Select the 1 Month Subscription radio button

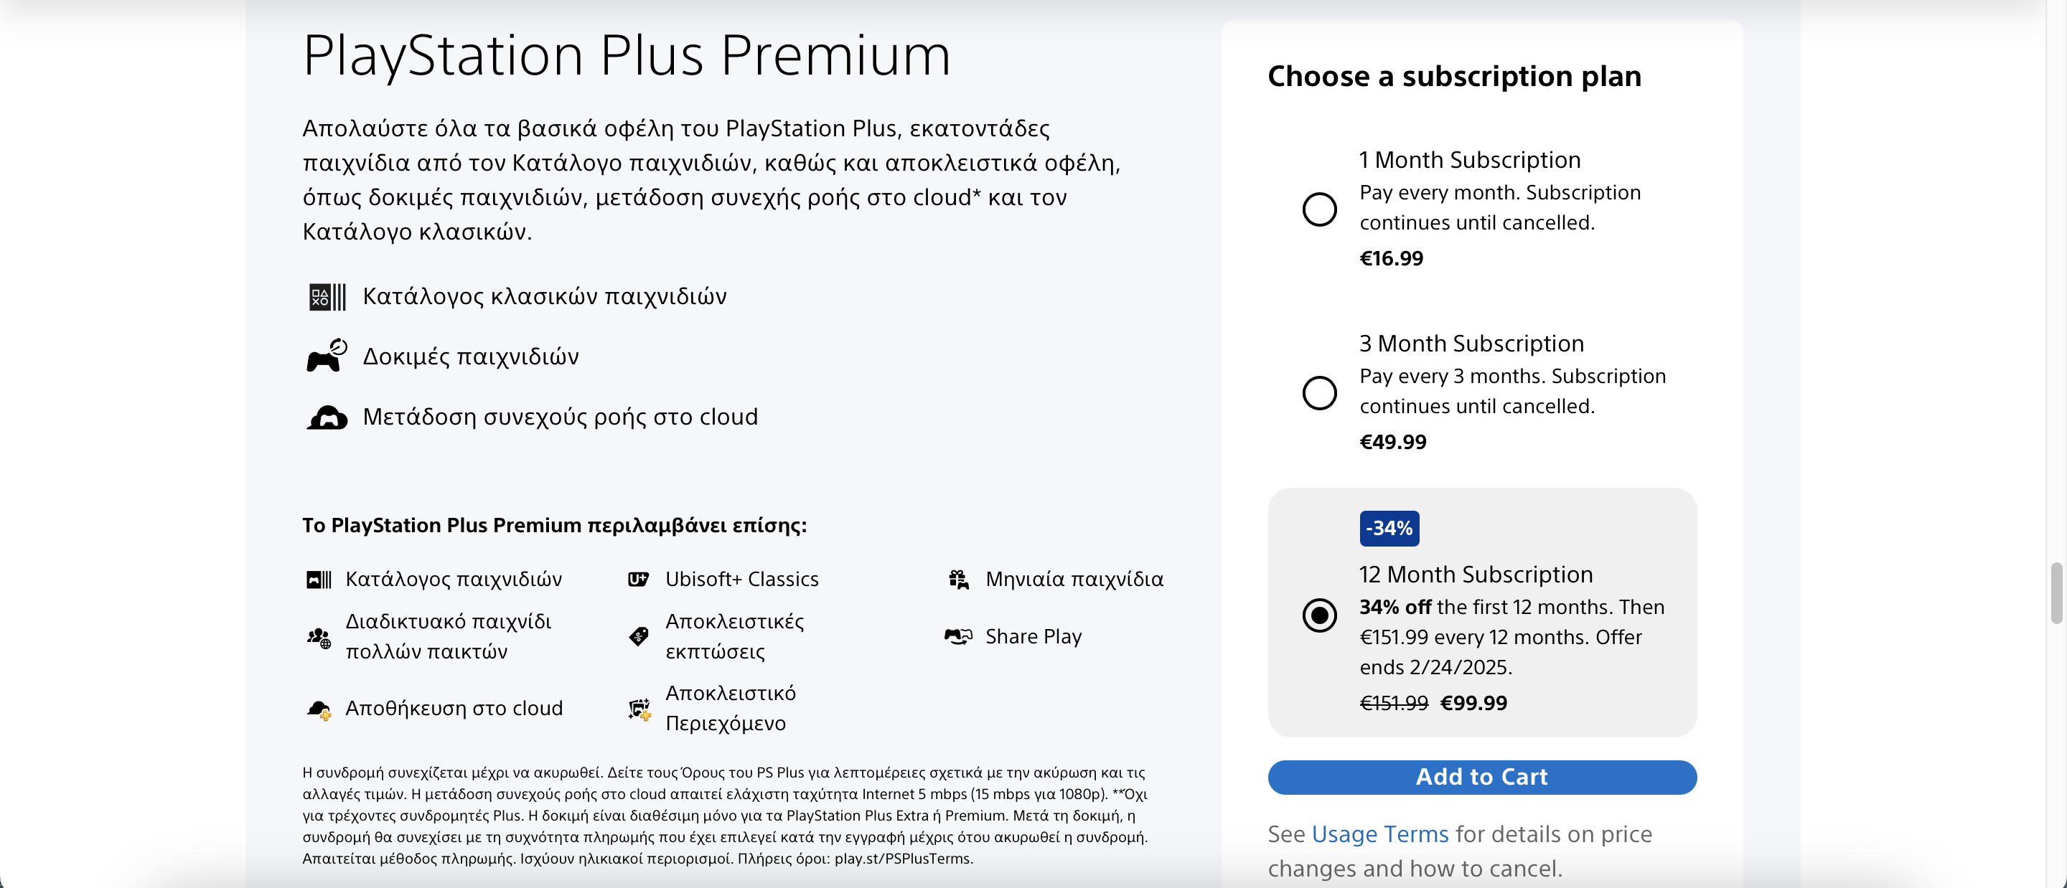(x=1319, y=209)
